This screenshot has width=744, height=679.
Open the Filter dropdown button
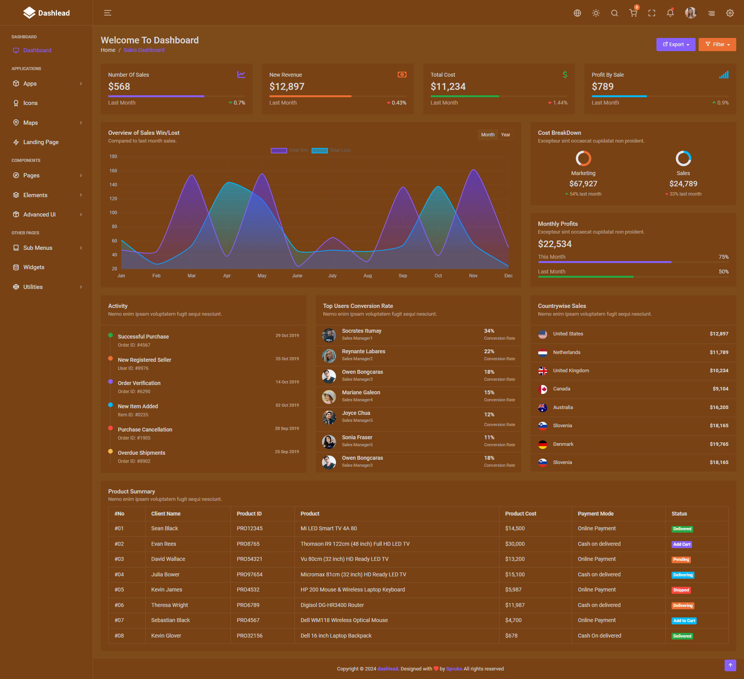717,45
